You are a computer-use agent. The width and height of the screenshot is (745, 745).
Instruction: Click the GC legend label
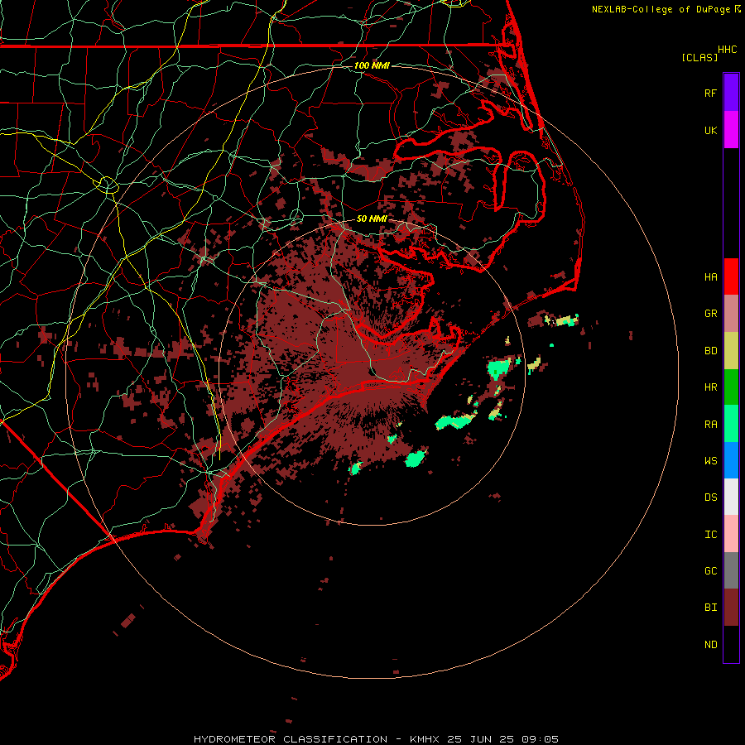711,570
